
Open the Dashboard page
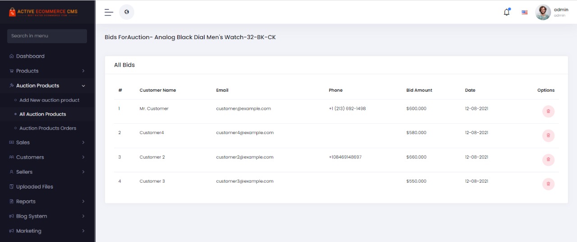(x=30, y=56)
